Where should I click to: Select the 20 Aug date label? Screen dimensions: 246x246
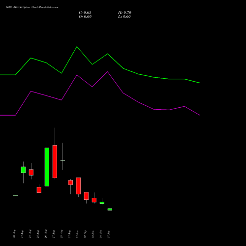pos(14,234)
